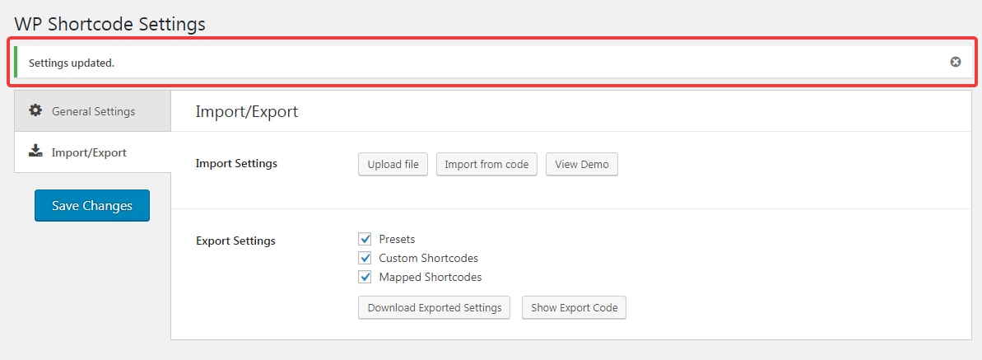Image resolution: width=982 pixels, height=360 pixels.
Task: Show Export Code
Action: (575, 307)
